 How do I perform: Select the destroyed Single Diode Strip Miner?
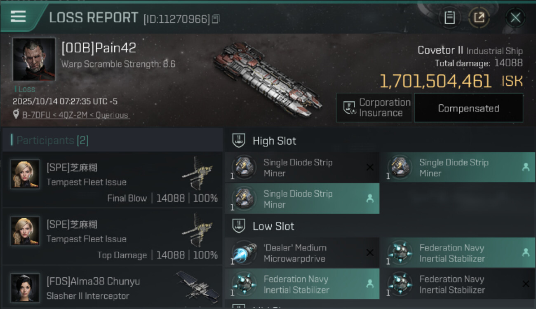coord(302,168)
